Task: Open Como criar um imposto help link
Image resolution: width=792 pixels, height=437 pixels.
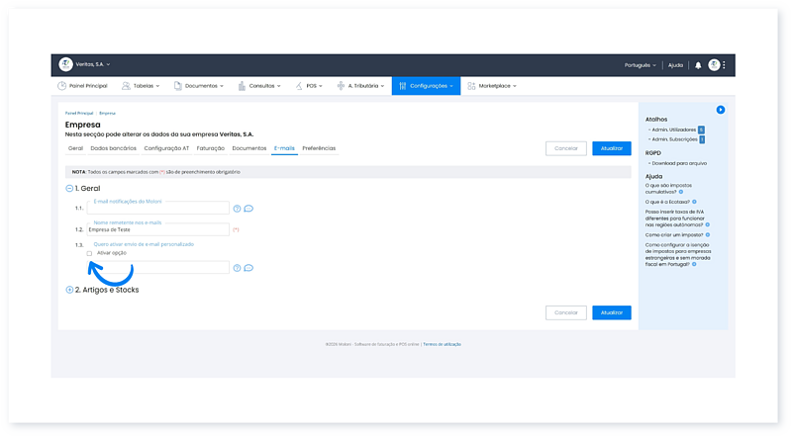Action: click(x=674, y=234)
